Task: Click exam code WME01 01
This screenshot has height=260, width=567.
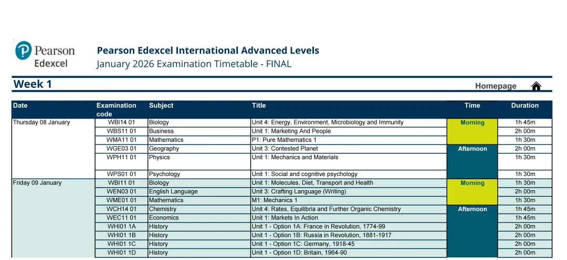Action: [121, 200]
